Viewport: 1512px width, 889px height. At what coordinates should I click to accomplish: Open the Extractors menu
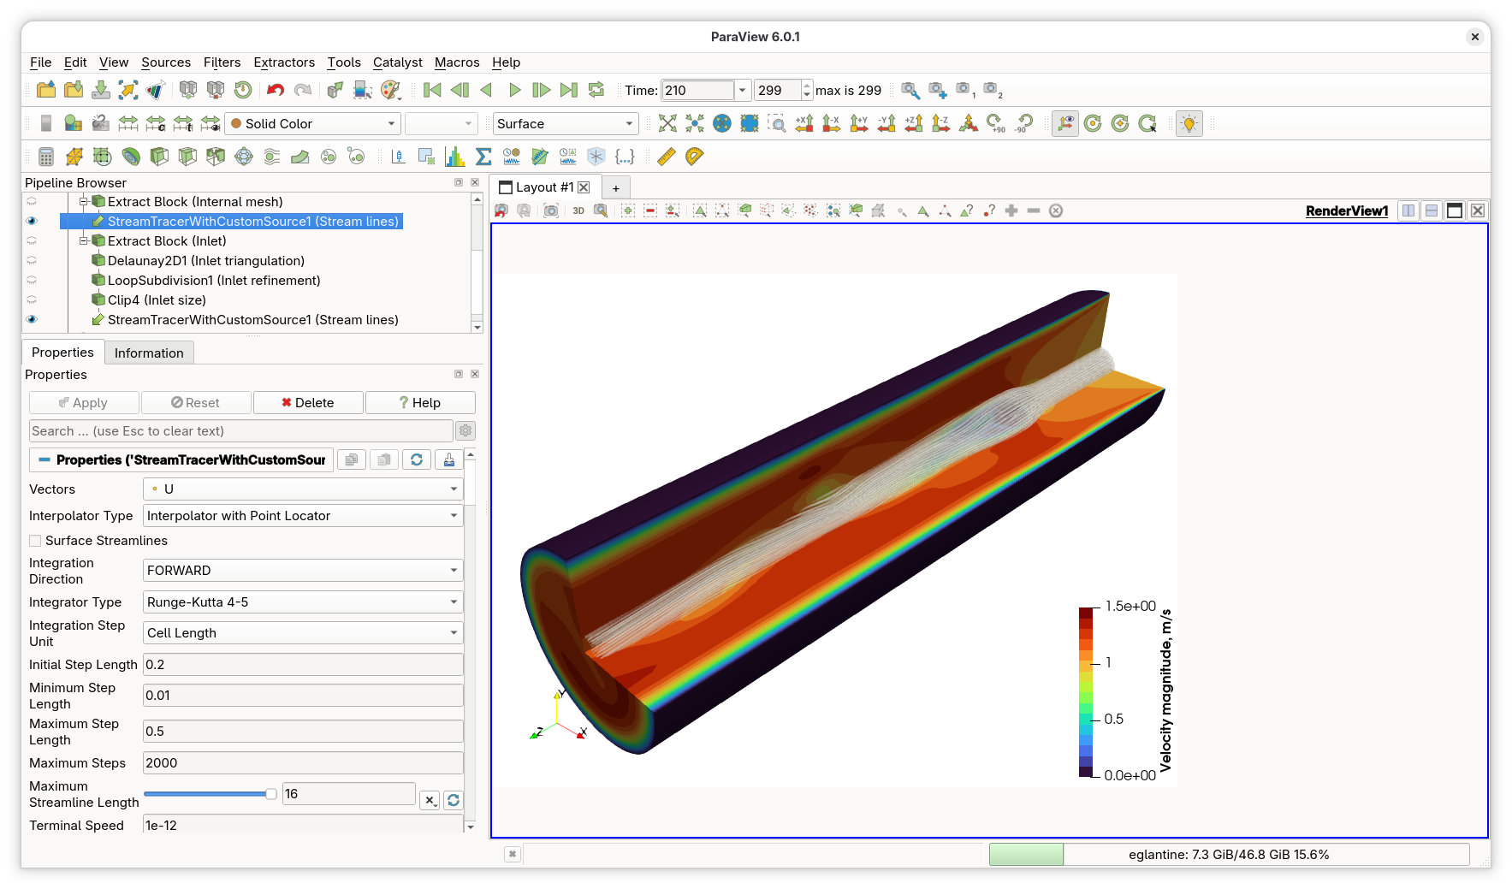284,62
